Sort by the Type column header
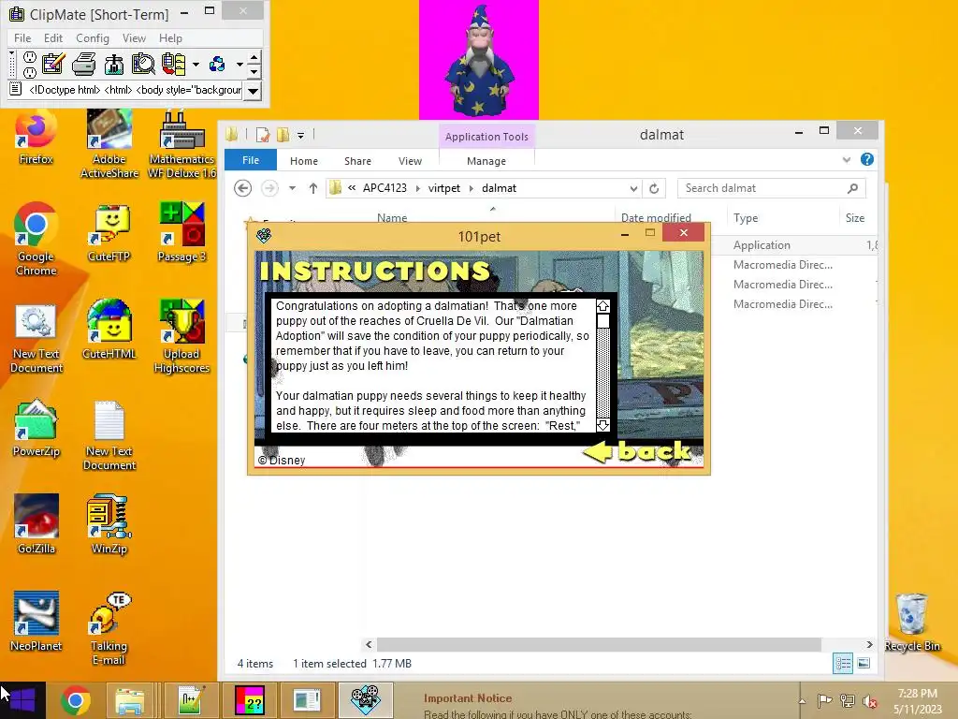 [746, 217]
